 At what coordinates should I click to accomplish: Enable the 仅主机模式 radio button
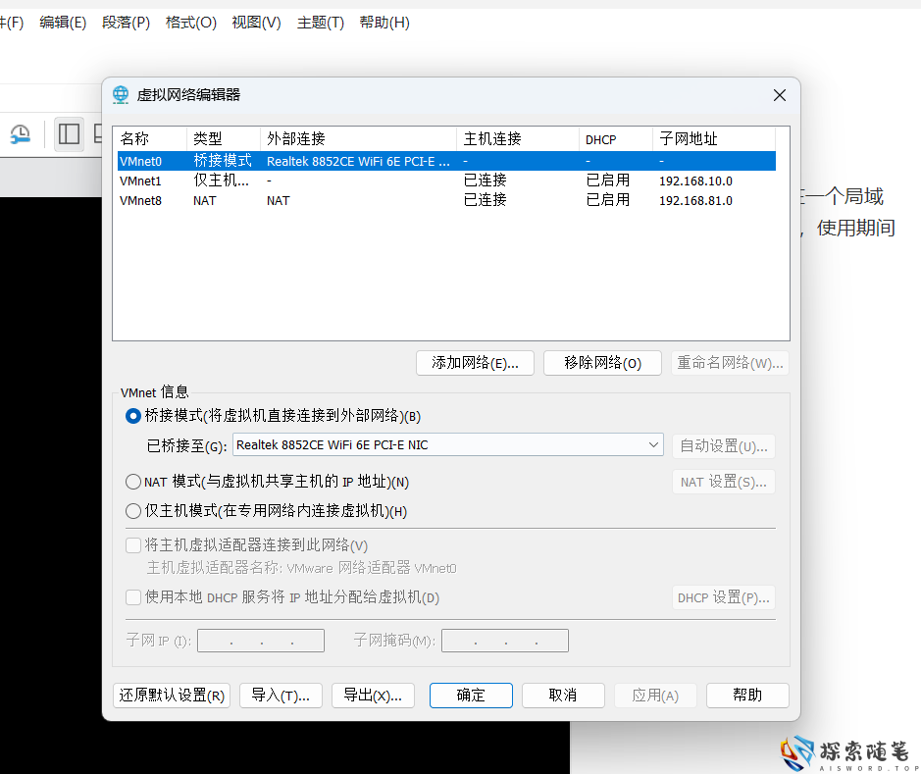(x=132, y=510)
